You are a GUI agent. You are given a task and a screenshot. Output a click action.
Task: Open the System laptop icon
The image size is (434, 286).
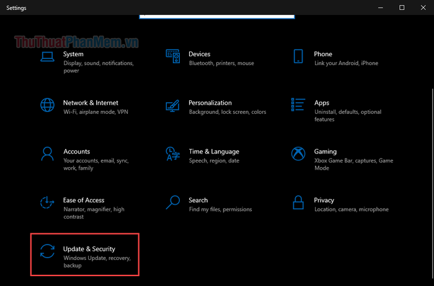[47, 56]
